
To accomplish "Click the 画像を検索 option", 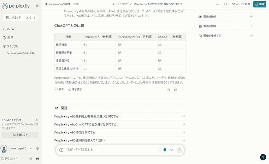I will point(226,16).
